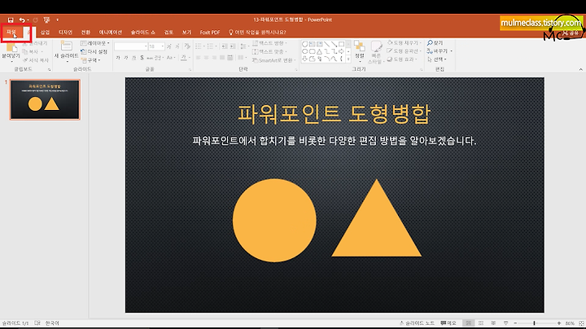Click the font color 가 button
This screenshot has width=586, height=329.
tap(183, 57)
